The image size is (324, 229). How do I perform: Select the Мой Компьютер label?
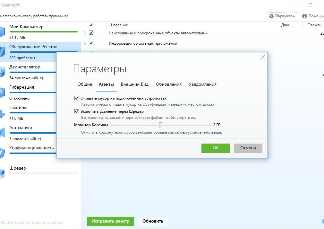[x=26, y=26]
